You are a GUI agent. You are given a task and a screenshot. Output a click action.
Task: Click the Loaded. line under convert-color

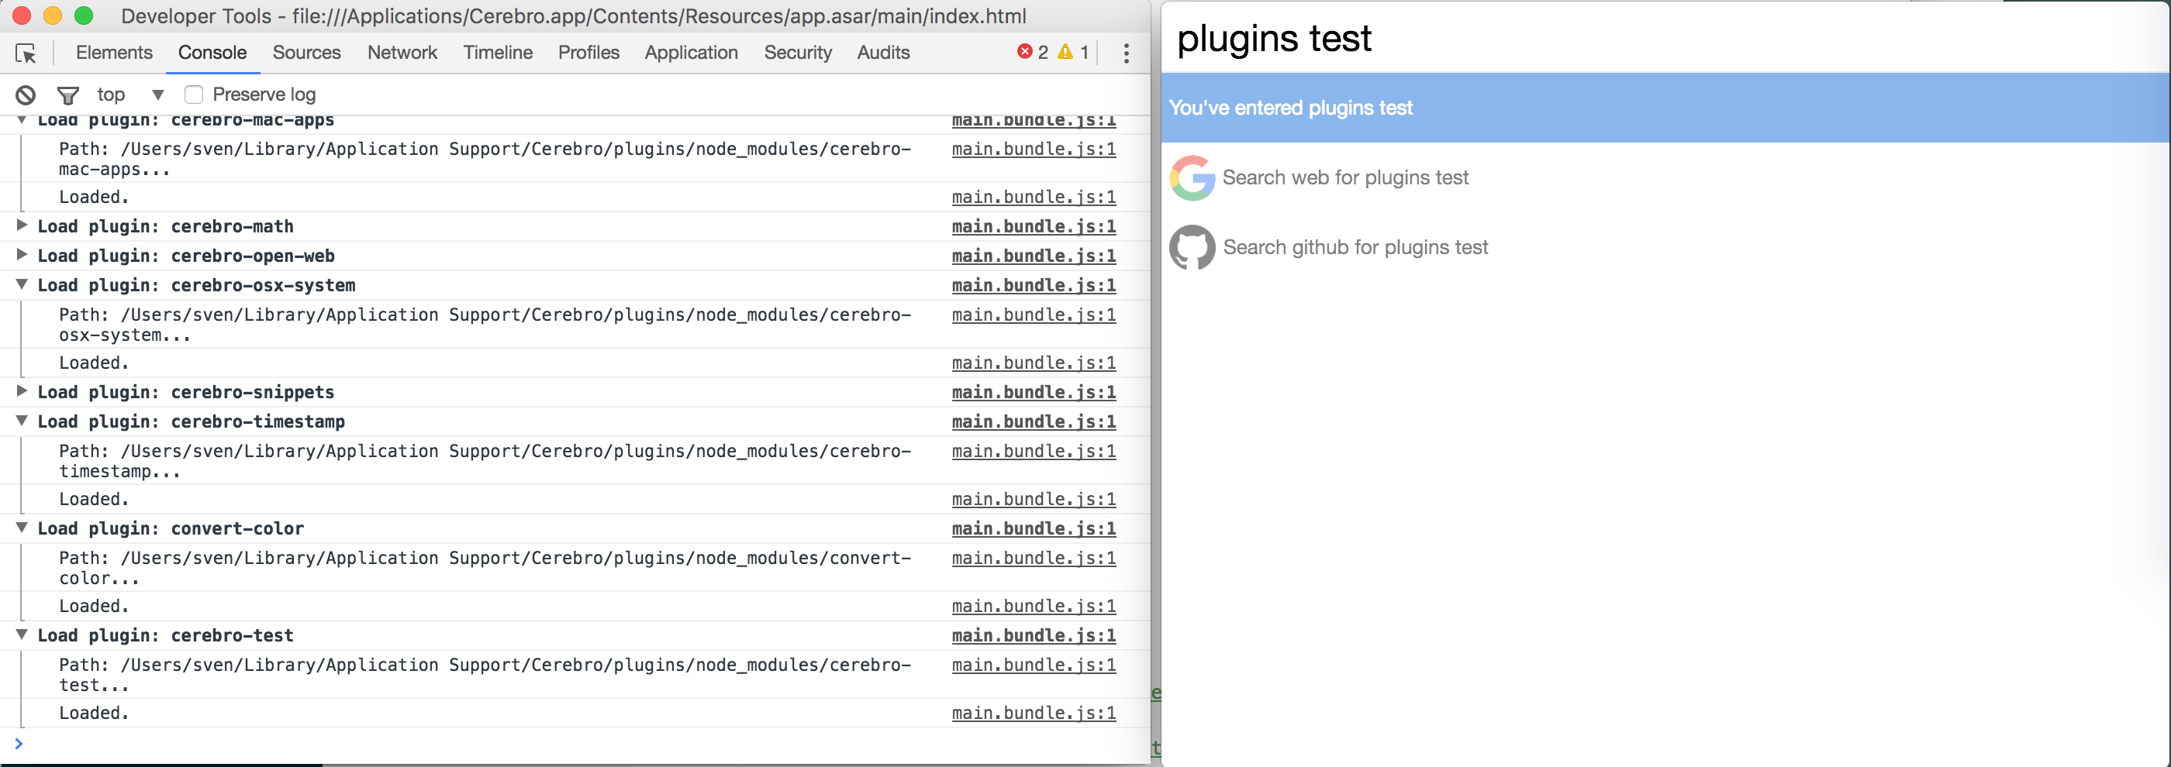(x=94, y=606)
